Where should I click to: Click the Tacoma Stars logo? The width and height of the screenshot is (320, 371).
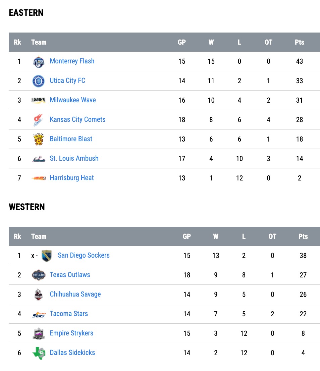[39, 314]
